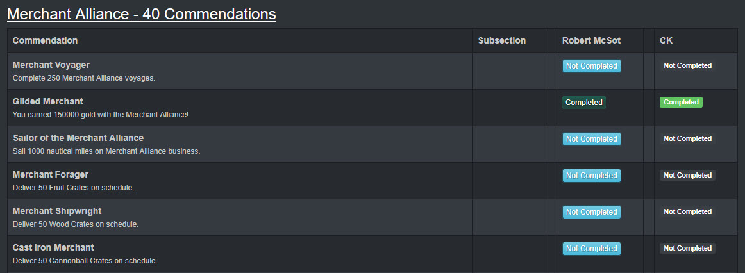Click CK's Not Completed badge for Cast Iron Merchant

(x=687, y=248)
